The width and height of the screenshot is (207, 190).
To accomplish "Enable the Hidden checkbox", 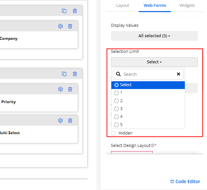I will 113,133.
